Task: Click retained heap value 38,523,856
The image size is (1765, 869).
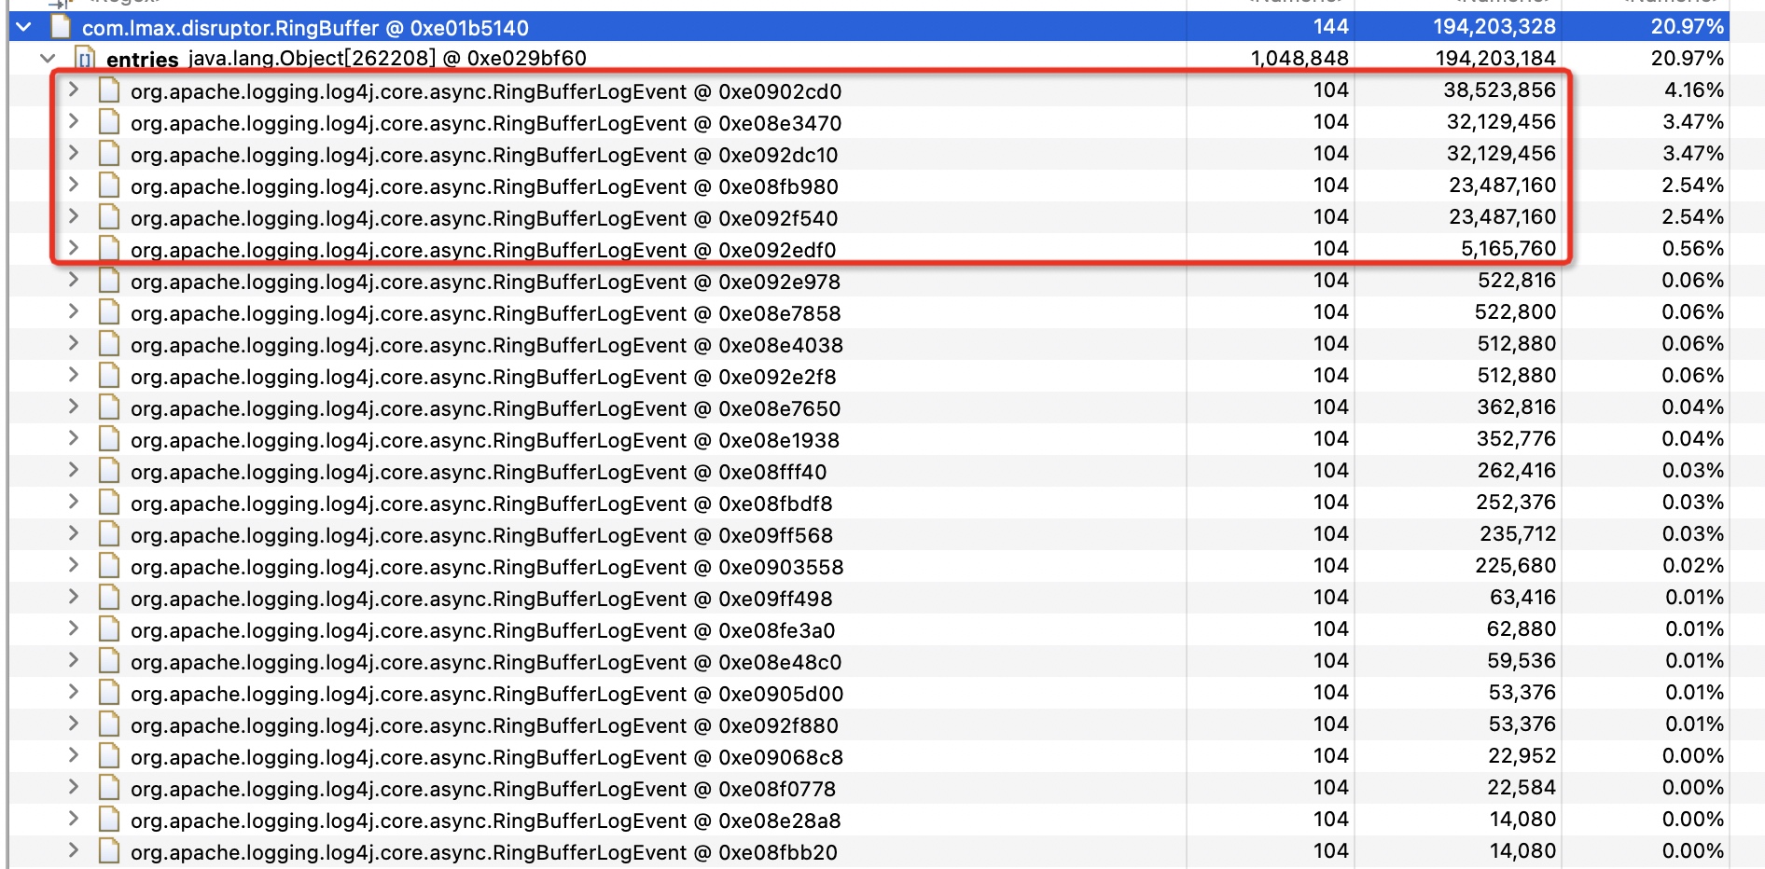Action: coord(1499,90)
